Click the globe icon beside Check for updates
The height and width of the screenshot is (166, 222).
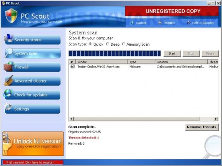click(8, 93)
